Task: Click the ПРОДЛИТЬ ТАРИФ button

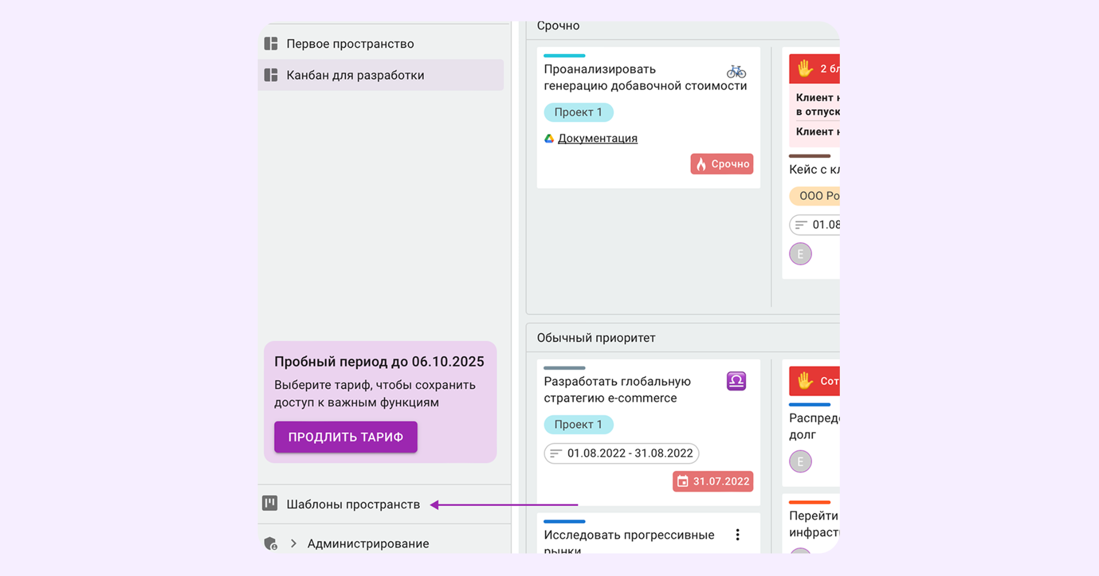Action: (345, 437)
